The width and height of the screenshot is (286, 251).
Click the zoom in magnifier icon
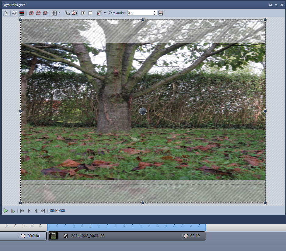pos(31,13)
